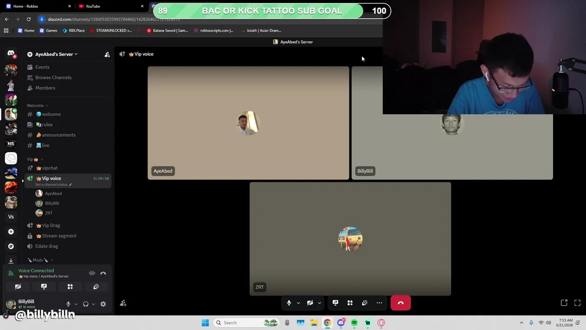
Task: Toggle camera in Voice Connected panel
Action: (18, 286)
